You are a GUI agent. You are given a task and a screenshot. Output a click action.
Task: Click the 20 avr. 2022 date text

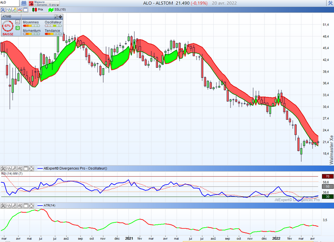coord(224,3)
